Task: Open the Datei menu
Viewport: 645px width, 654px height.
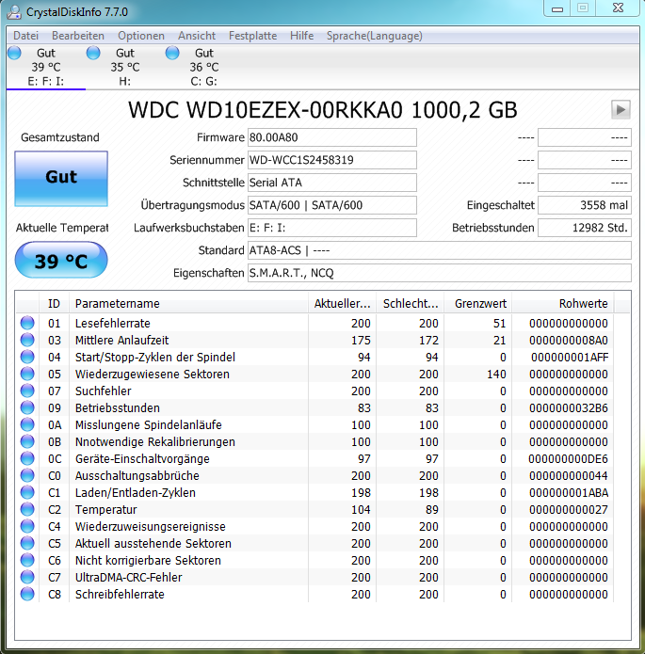Action: (x=25, y=36)
